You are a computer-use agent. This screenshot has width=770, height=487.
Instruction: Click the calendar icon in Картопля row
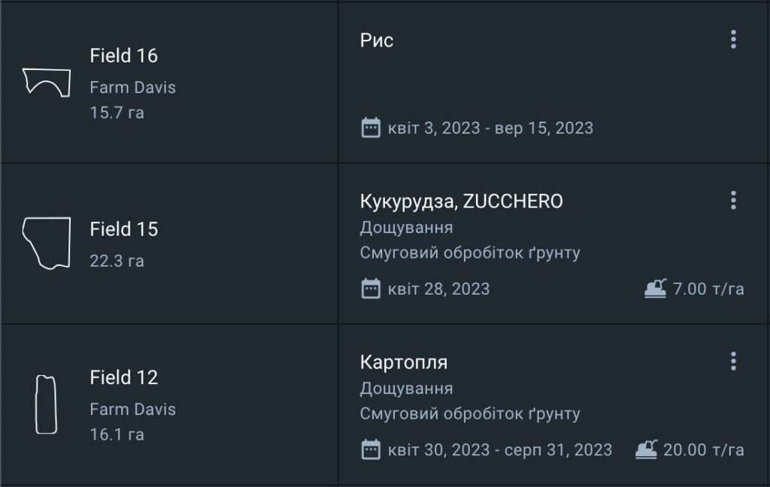point(371,450)
